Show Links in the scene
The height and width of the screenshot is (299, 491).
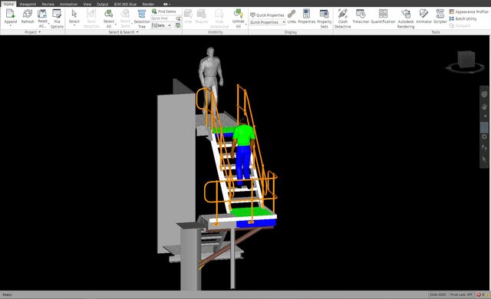pyautogui.click(x=292, y=16)
